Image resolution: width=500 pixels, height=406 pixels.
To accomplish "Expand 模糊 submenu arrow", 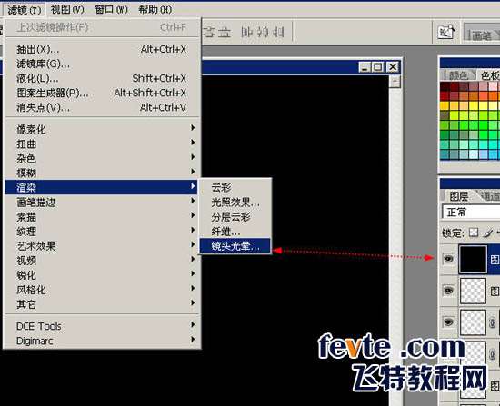I will (193, 172).
